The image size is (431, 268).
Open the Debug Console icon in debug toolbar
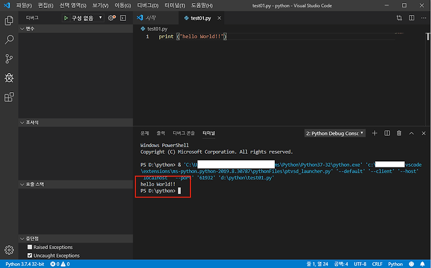point(123,18)
